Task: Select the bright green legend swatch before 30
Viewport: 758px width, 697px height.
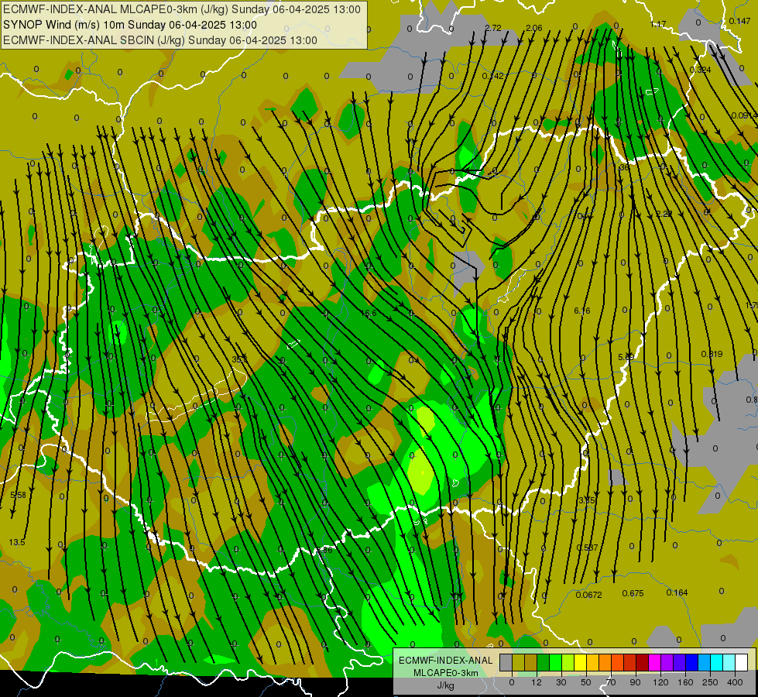Action: pos(556,662)
